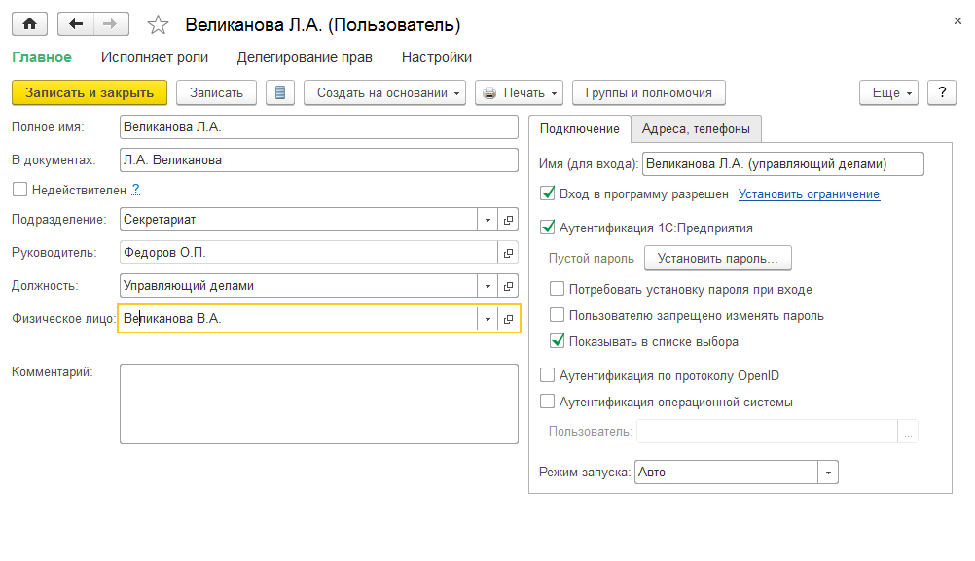Open Руководитель record with its open icon

point(508,253)
